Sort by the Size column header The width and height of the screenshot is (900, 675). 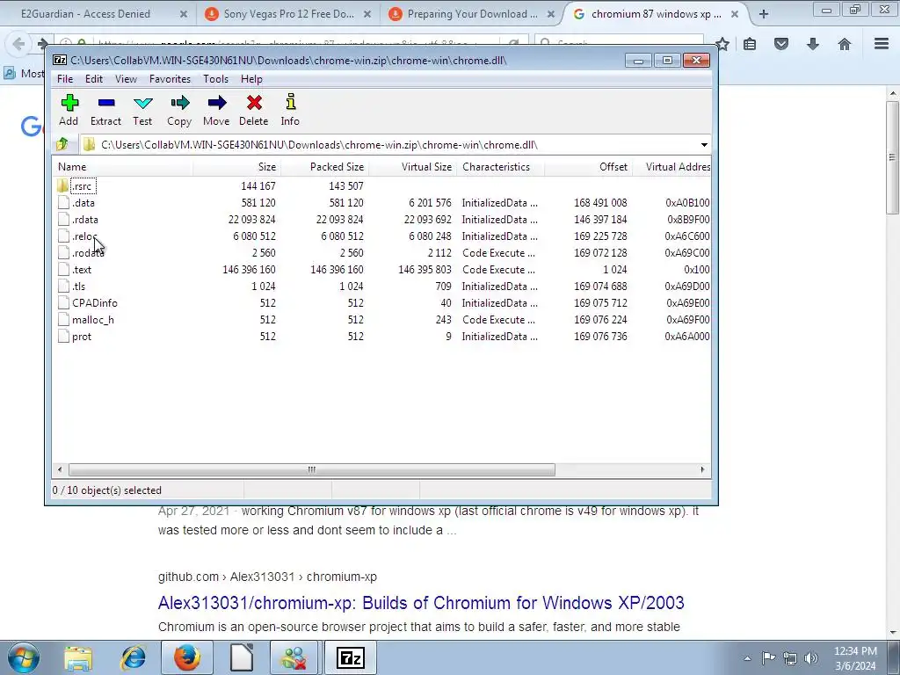(x=236, y=167)
